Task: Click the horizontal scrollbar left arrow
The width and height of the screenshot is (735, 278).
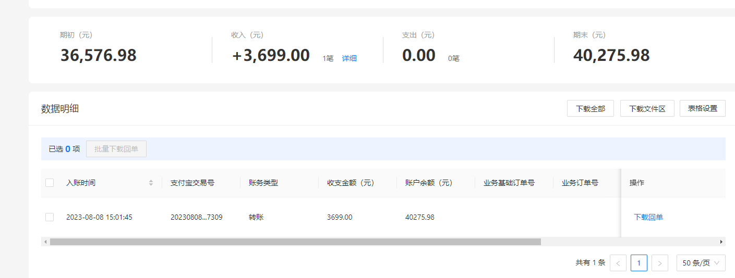Action: tap(45, 242)
